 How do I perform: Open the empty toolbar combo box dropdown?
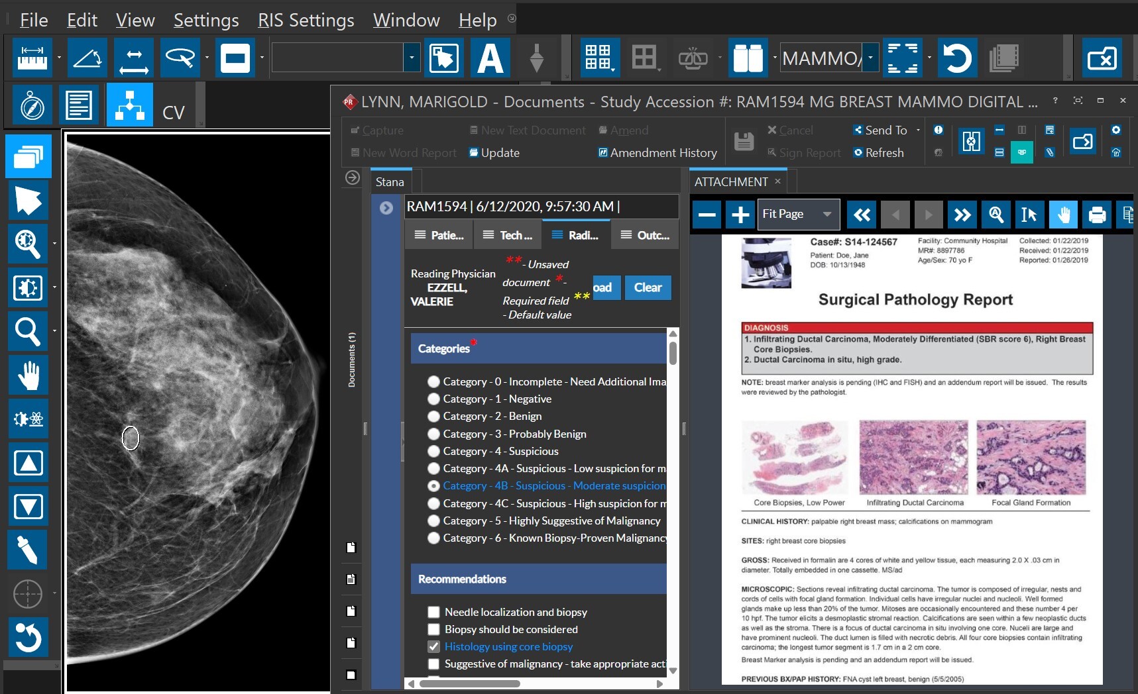(412, 58)
